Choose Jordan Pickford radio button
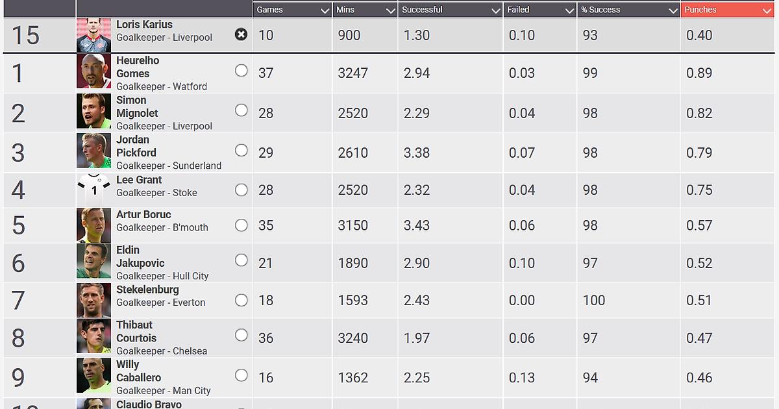 point(241,151)
